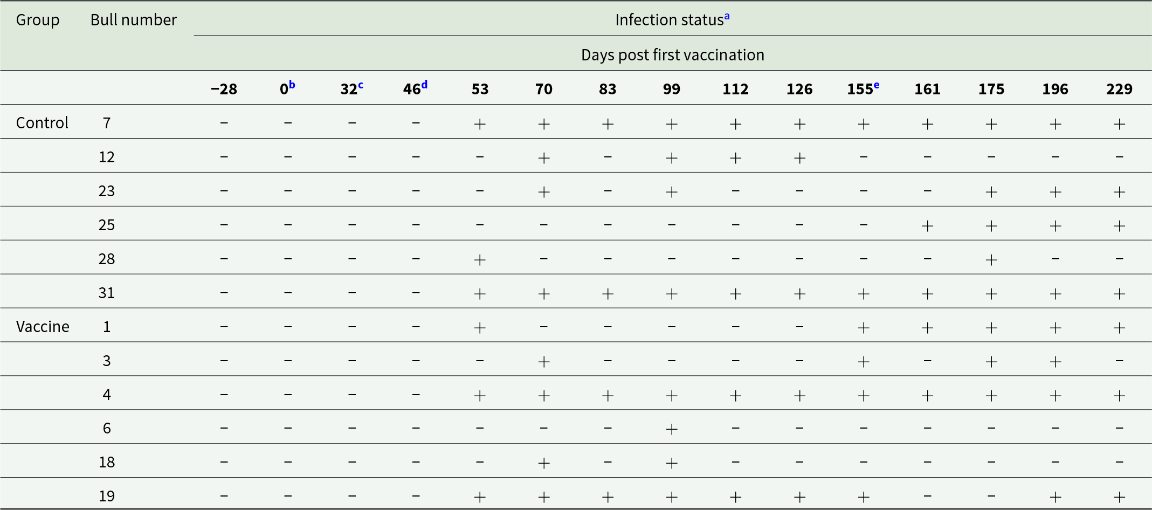Select the −28 day column header
The height and width of the screenshot is (510, 1152).
coord(224,89)
